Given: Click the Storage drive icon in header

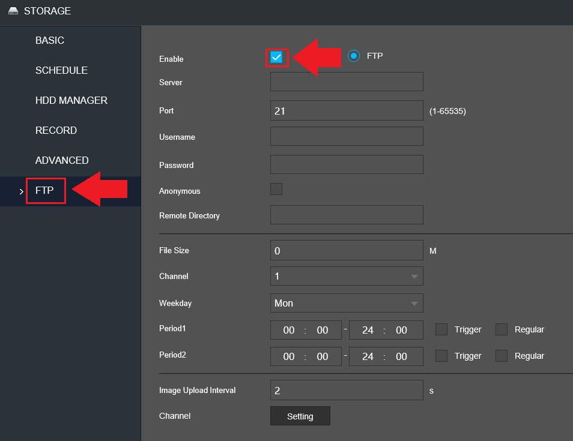Looking at the screenshot, I should [13, 11].
